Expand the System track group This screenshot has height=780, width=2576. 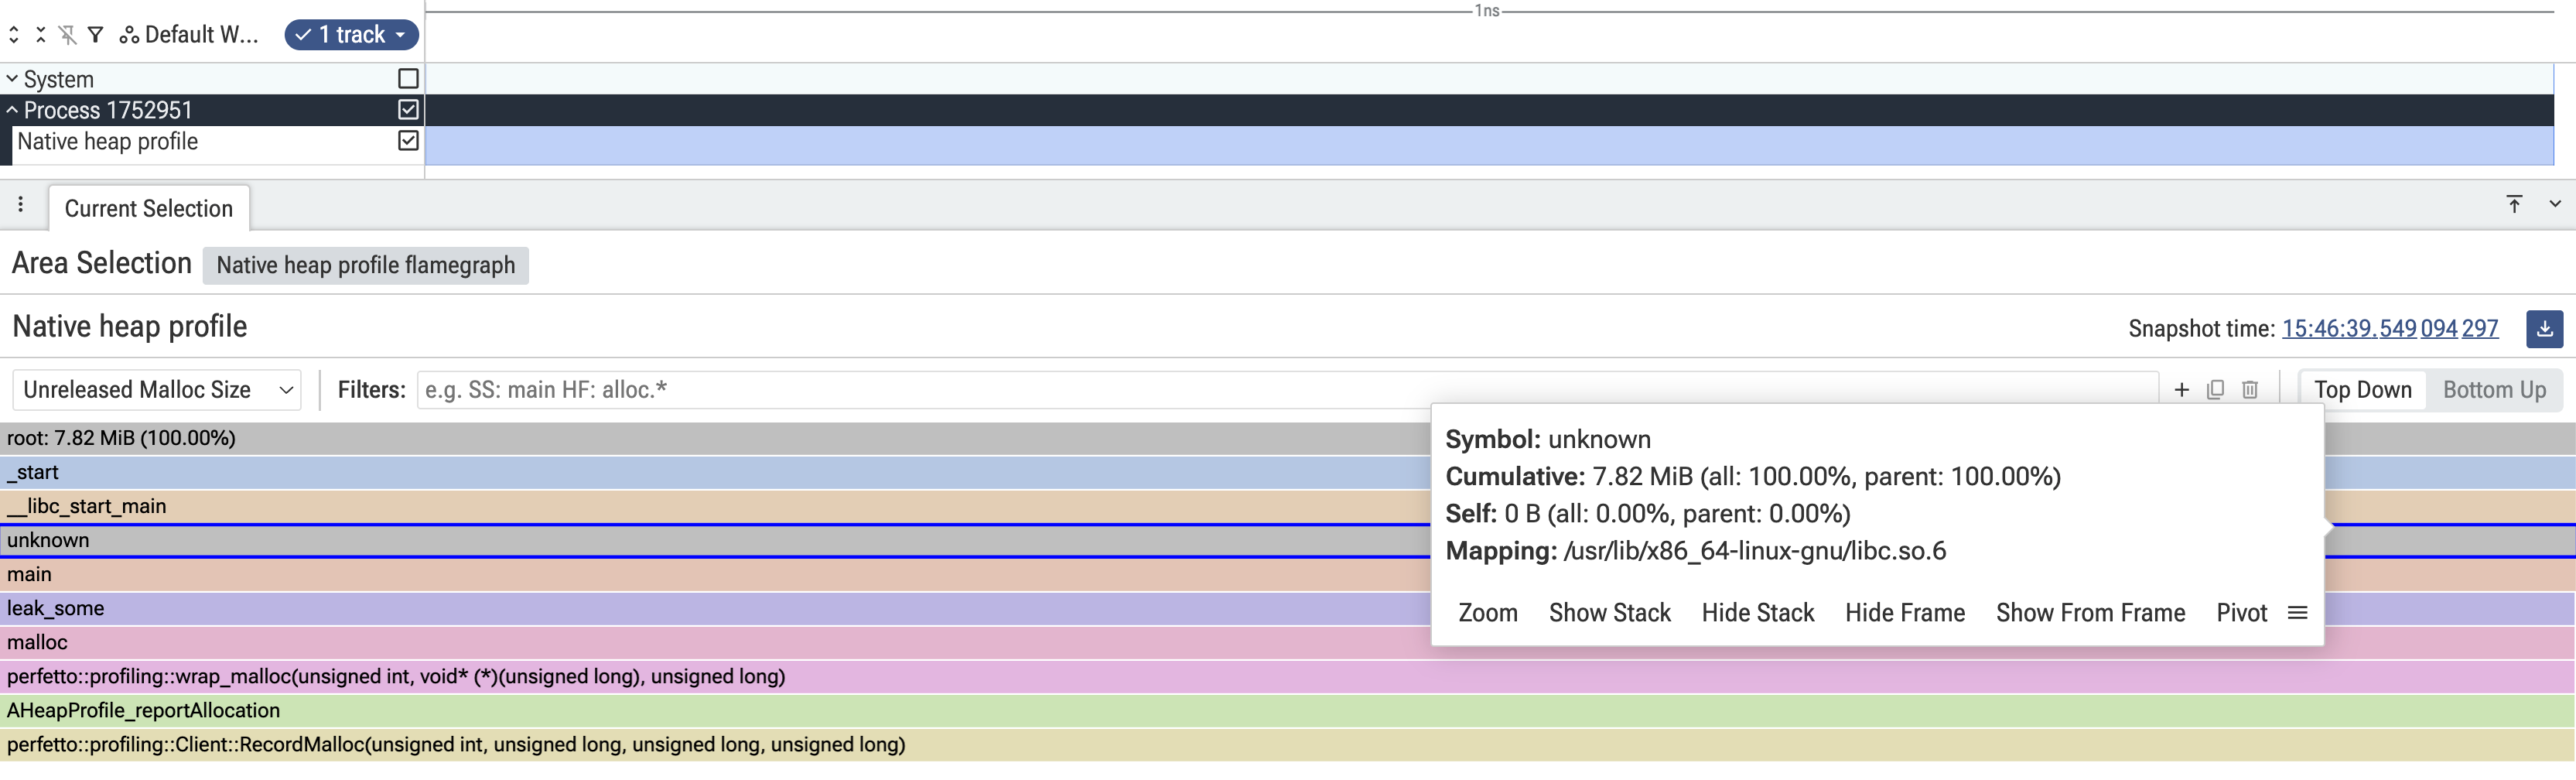pos(12,79)
